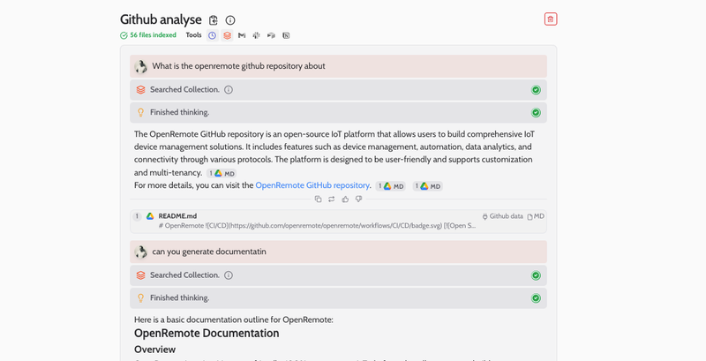Regenerate the first answer with the arrows icon
Viewport: 706px width, 361px height.
[332, 199]
